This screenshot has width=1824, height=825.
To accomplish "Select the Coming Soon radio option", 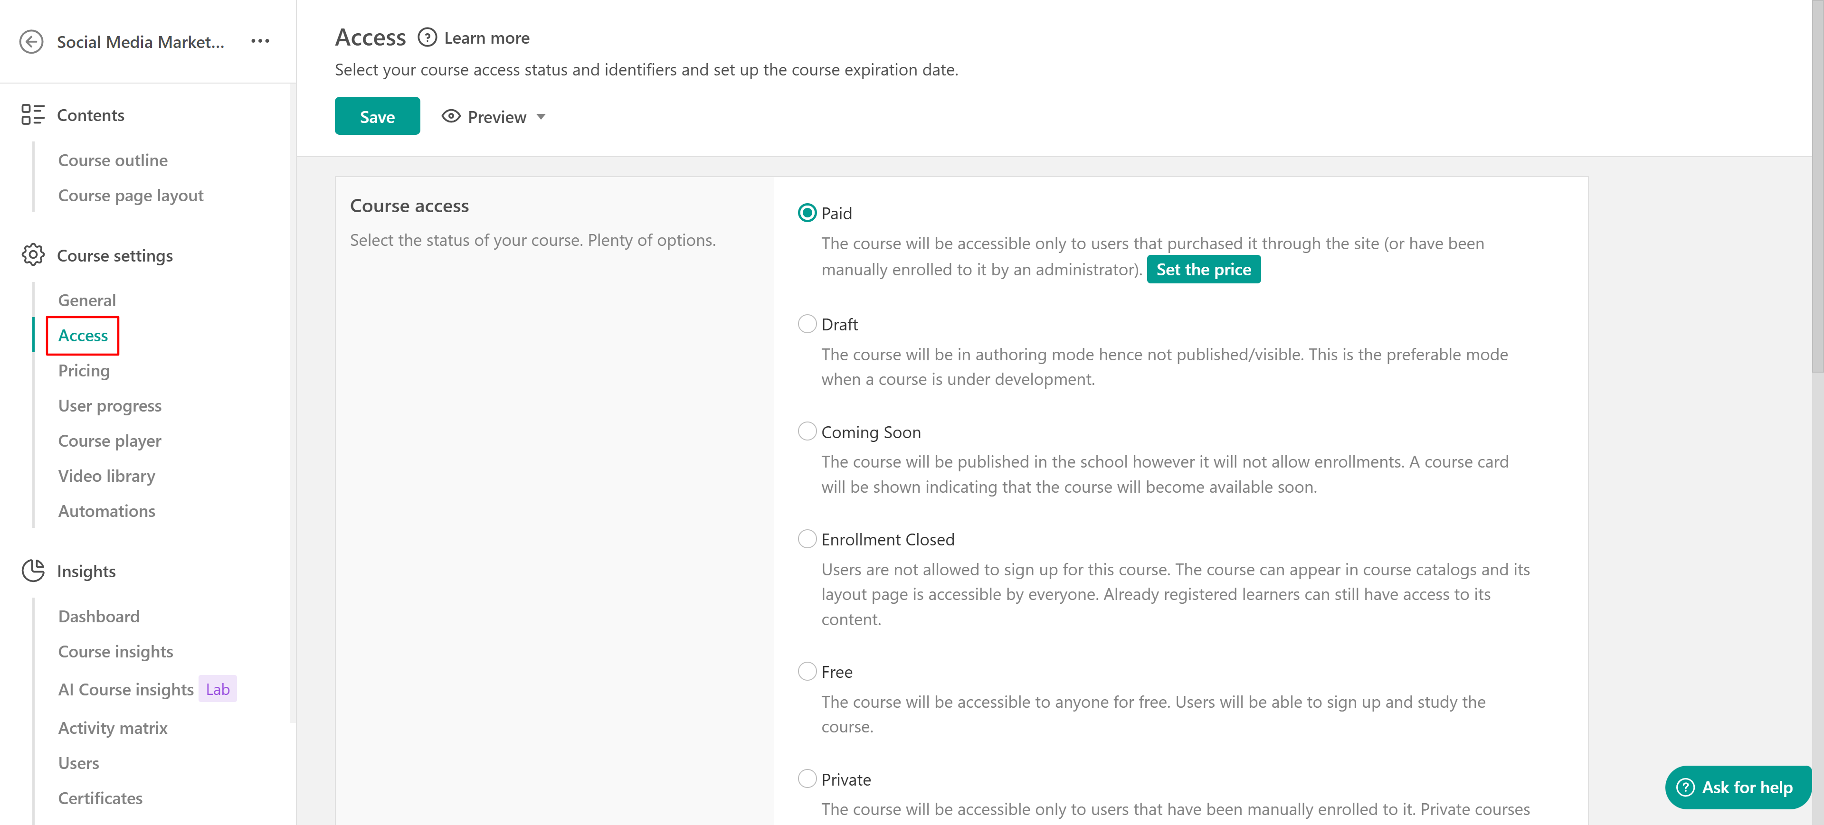I will [807, 431].
